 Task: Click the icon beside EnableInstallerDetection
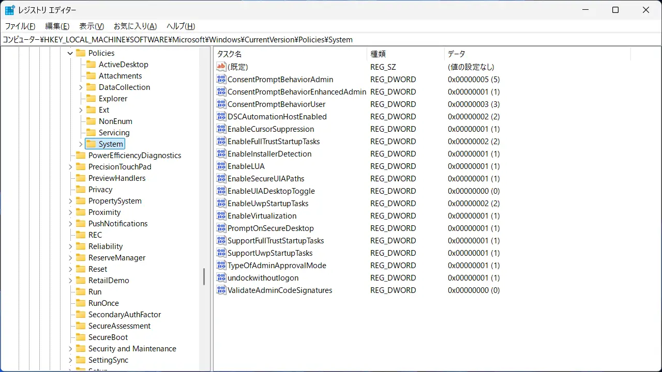point(221,154)
